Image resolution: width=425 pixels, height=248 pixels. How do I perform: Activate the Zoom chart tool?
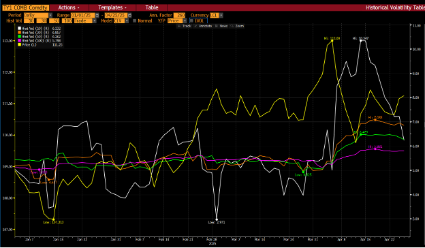(x=237, y=26)
